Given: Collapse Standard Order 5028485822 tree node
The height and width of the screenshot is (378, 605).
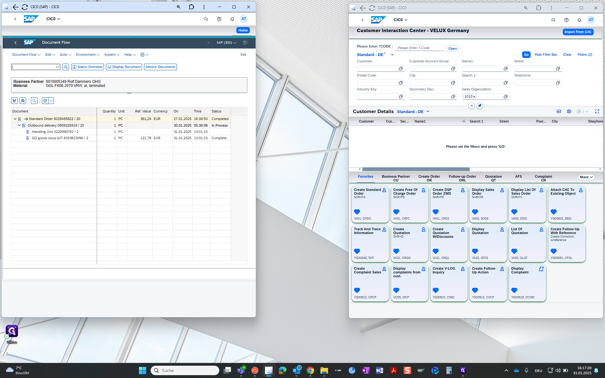Looking at the screenshot, I should [15, 119].
